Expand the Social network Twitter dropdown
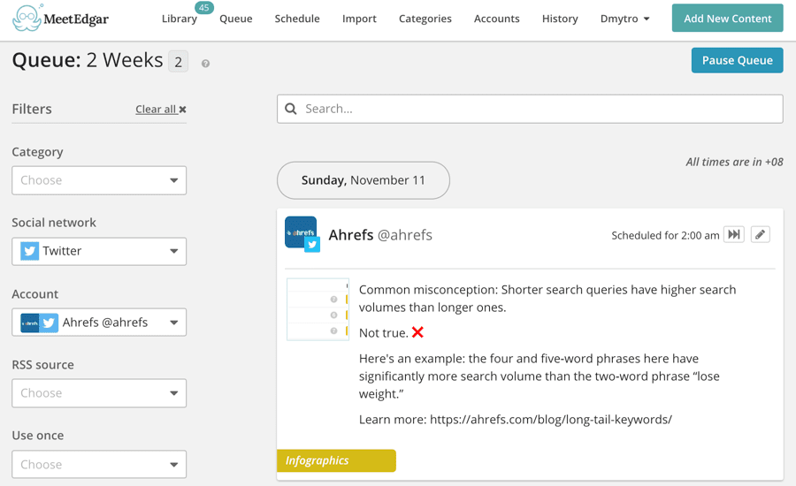The image size is (796, 486). pyautogui.click(x=99, y=251)
